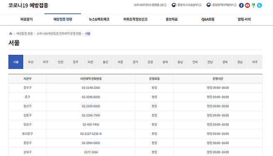Select the 대구 region tab
273x156 pixels.
[46, 62]
